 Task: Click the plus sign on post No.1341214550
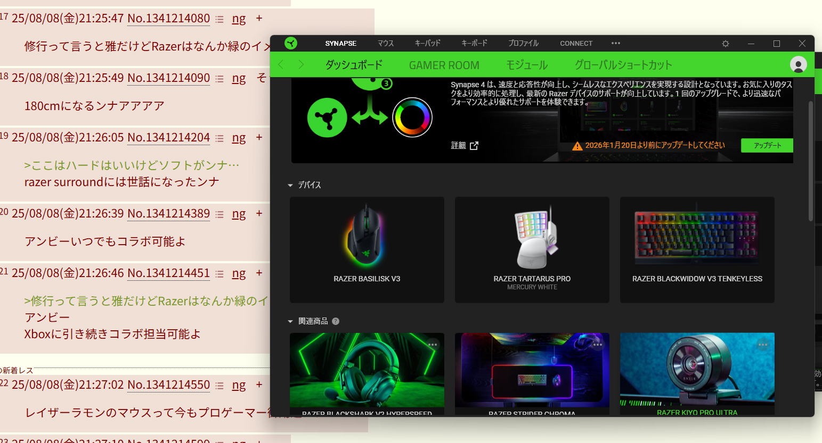tap(259, 385)
